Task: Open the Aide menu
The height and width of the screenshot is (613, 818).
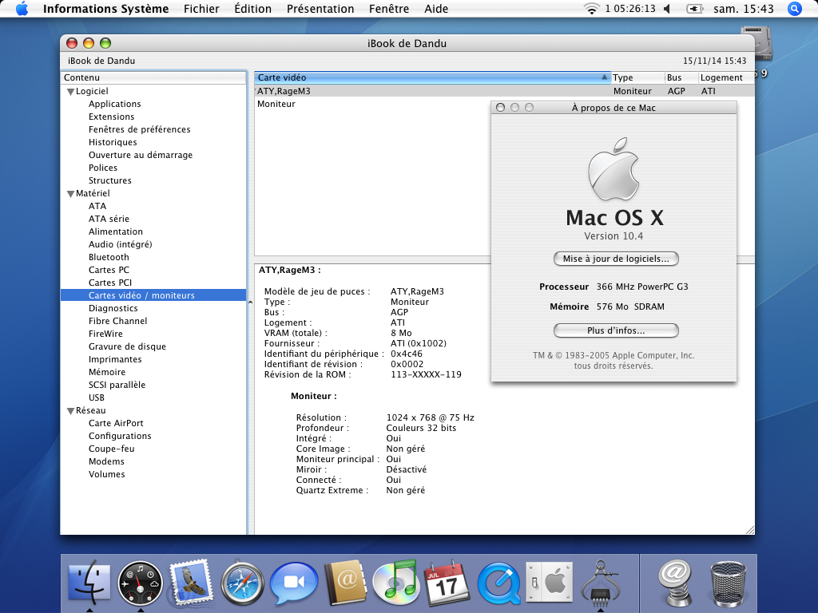Action: point(436,8)
